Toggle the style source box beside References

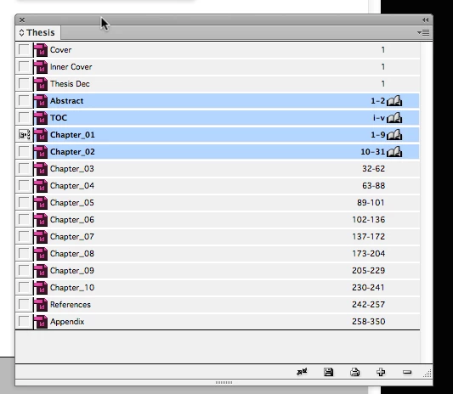point(24,304)
